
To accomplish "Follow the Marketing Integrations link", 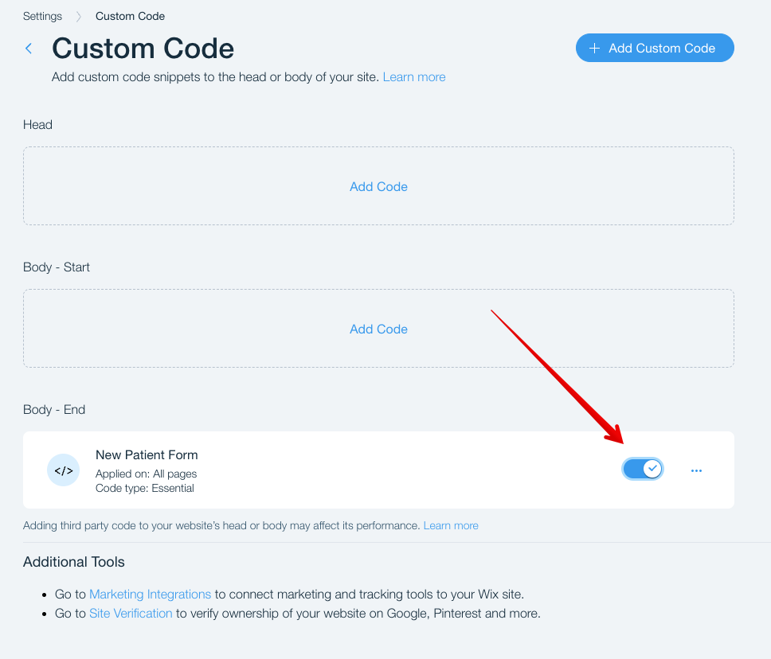I will pos(150,595).
